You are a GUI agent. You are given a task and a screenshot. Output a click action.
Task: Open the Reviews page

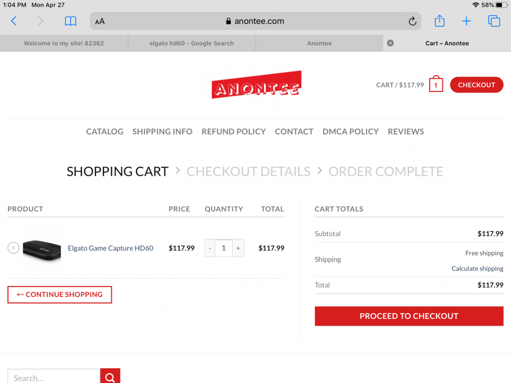(406, 132)
